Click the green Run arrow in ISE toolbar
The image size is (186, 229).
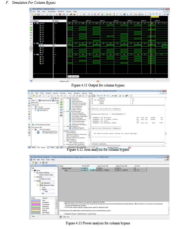(120, 96)
